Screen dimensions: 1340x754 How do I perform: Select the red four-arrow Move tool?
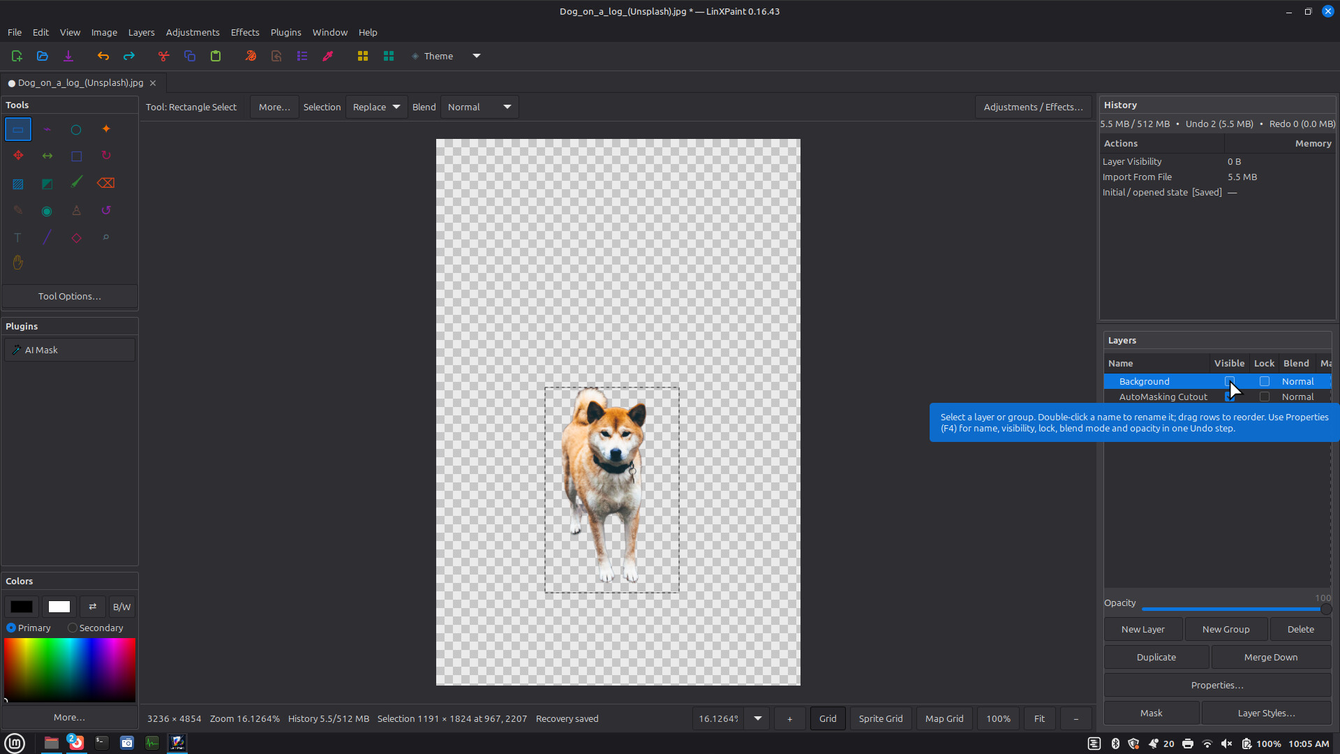tap(18, 156)
